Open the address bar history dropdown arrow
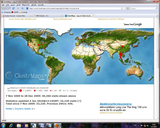 tap(124, 8)
